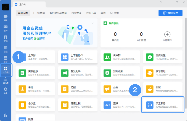Open the 投屏 app icon
This screenshot has width=187, height=121.
pos(22,119)
